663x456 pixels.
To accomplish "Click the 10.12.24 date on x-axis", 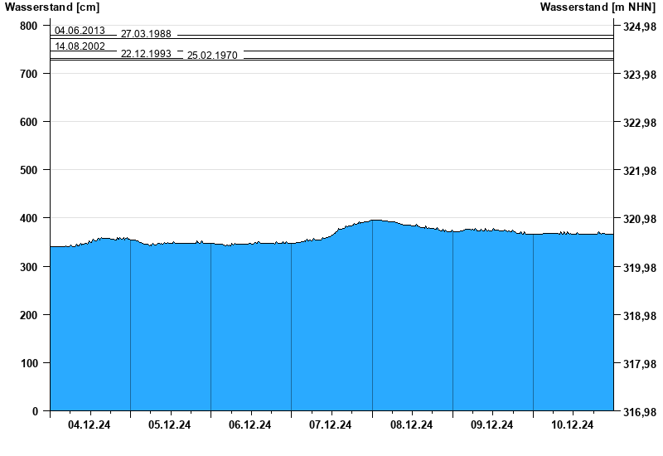I will coord(573,425).
